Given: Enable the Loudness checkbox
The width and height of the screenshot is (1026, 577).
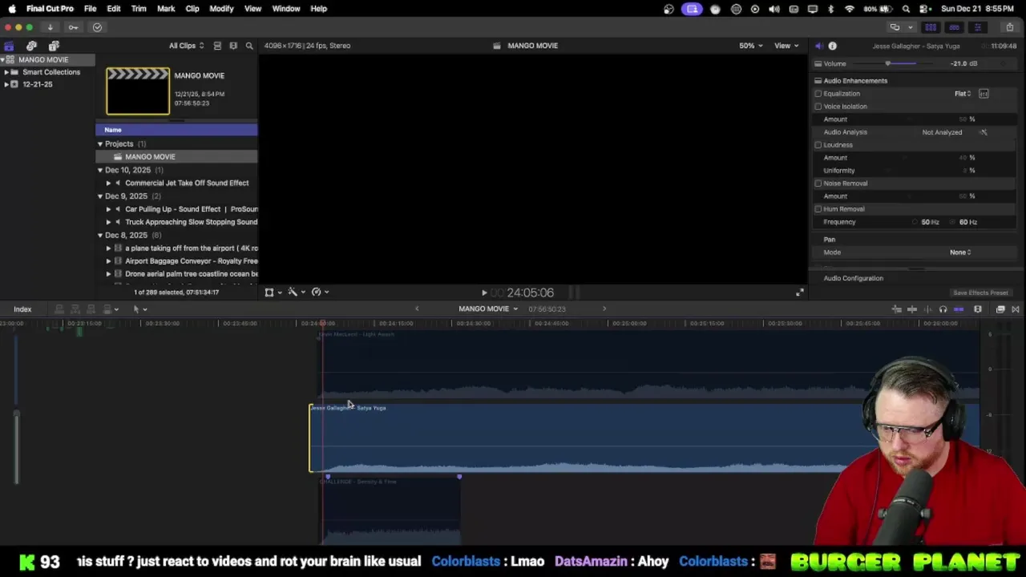Looking at the screenshot, I should 818,145.
